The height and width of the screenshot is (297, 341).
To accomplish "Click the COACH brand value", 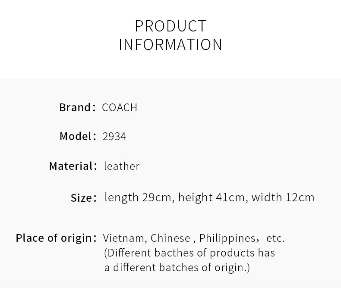I will pyautogui.click(x=120, y=107).
